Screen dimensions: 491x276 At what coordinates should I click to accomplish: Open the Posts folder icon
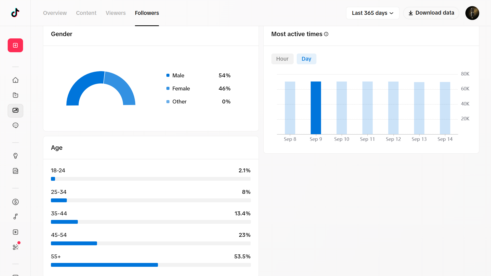[x=15, y=95]
